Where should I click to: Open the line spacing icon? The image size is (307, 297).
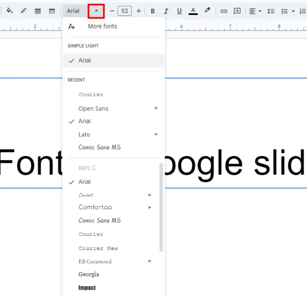(x=271, y=11)
